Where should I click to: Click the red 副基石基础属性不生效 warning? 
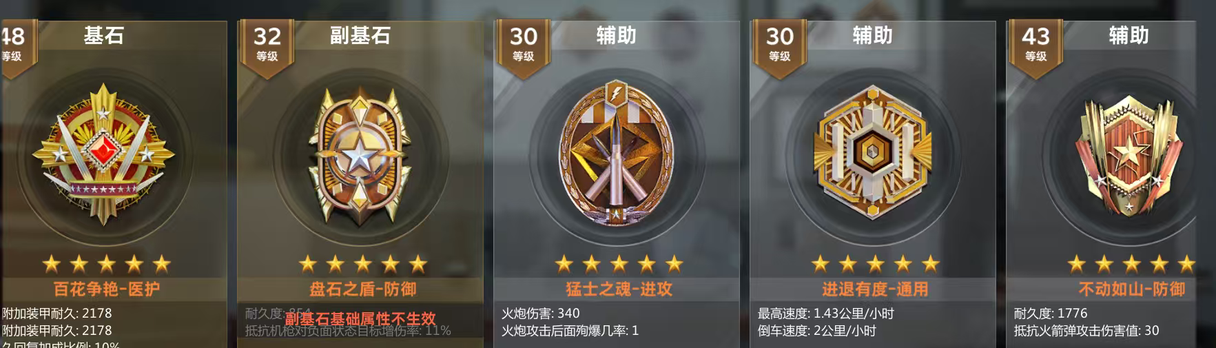click(360, 319)
